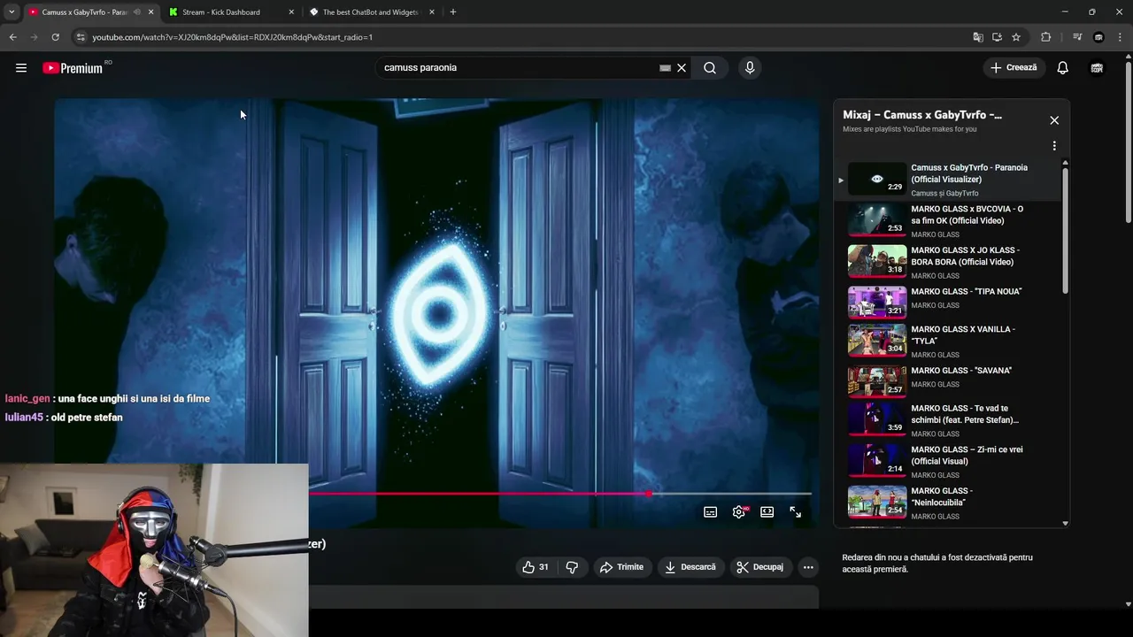Click the Creează create button
This screenshot has height=637, width=1133.
[x=1014, y=67]
